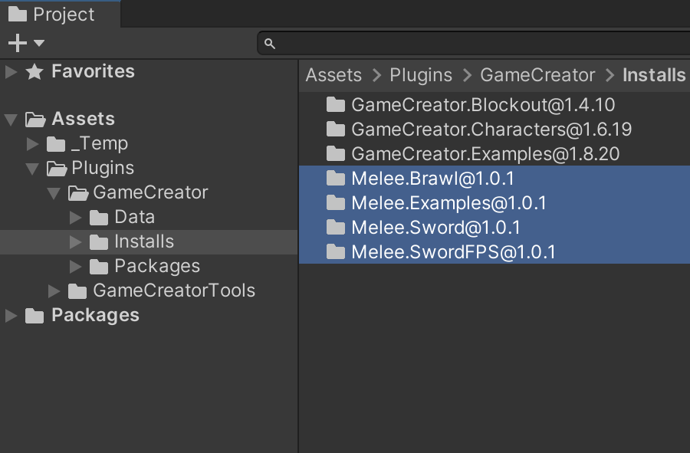Collapse the Plugins folder
This screenshot has height=453, width=690.
(32, 169)
